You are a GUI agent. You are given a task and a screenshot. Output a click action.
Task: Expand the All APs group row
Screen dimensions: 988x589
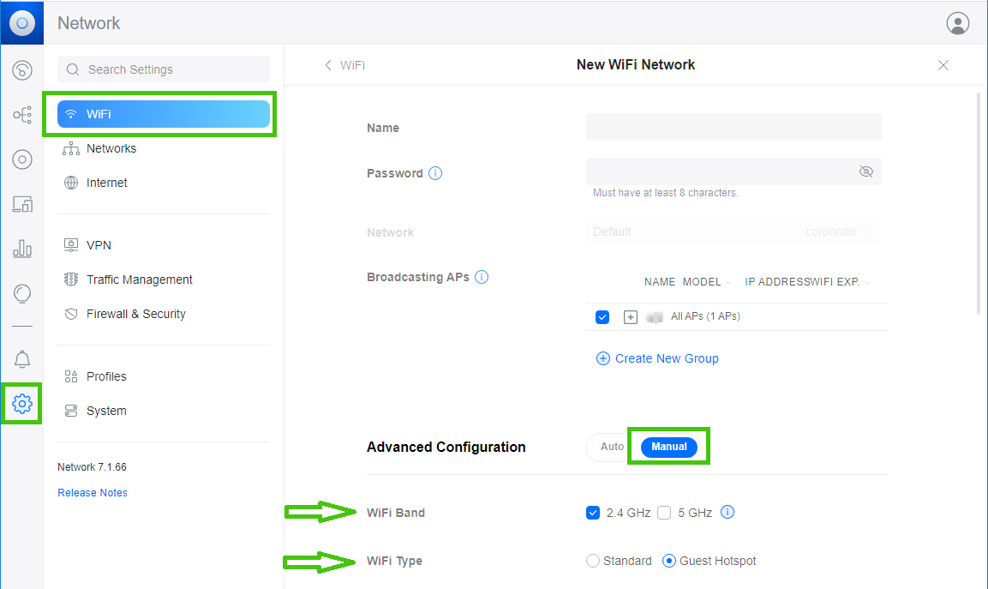coord(631,316)
